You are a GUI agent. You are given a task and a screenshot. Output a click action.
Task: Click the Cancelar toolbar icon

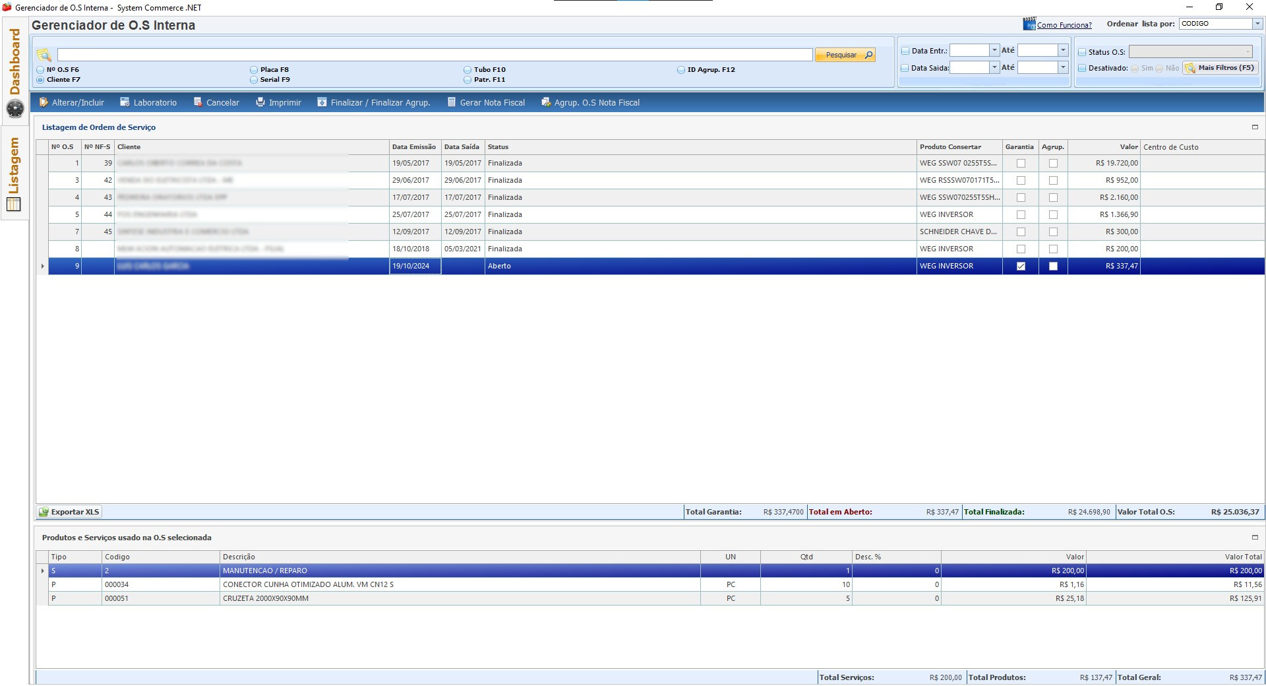click(198, 102)
